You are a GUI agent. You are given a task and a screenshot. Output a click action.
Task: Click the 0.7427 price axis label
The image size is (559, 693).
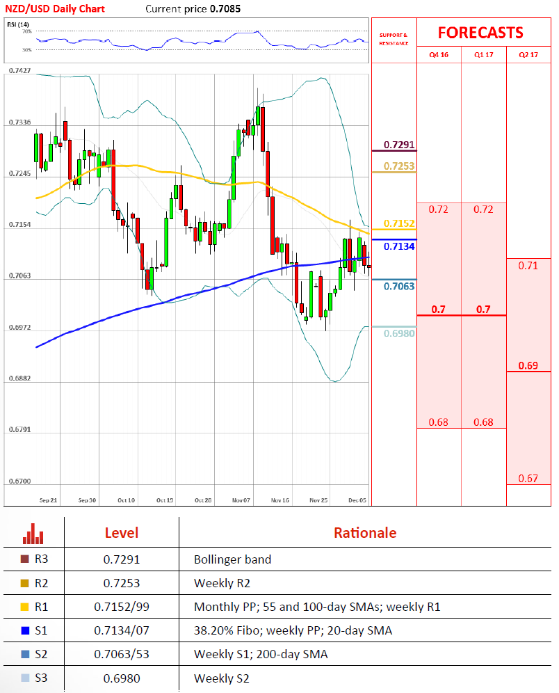point(20,71)
